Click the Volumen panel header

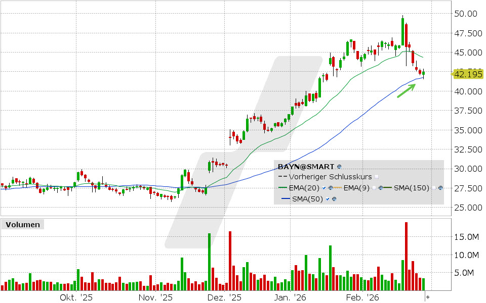point(22,224)
